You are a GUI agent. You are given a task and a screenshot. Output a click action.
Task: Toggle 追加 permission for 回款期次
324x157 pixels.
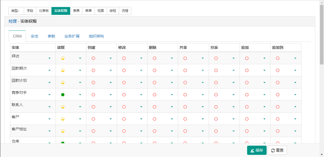click(247, 71)
